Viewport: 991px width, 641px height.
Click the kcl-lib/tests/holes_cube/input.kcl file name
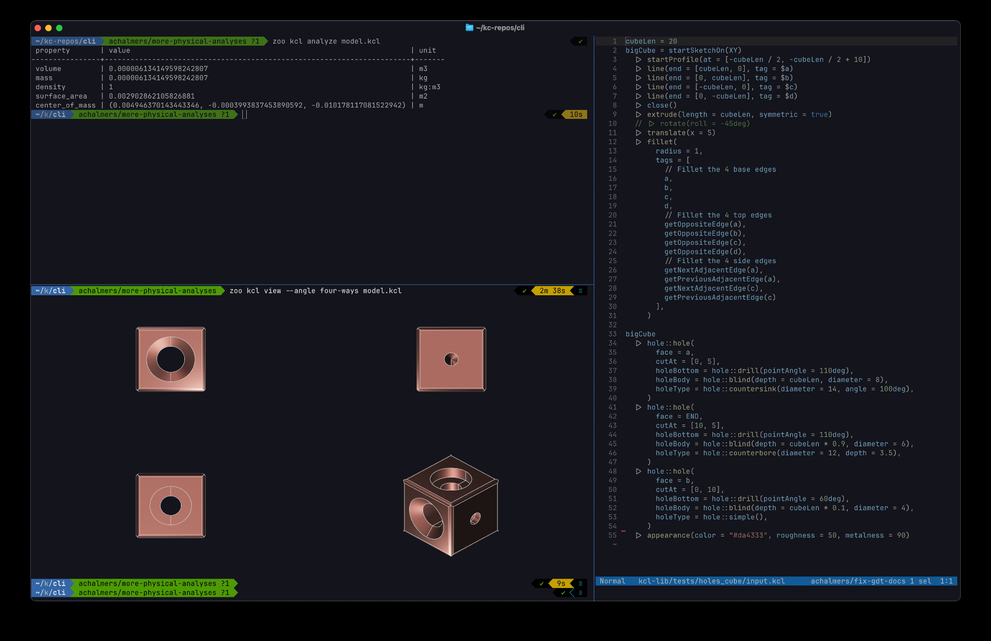point(712,581)
